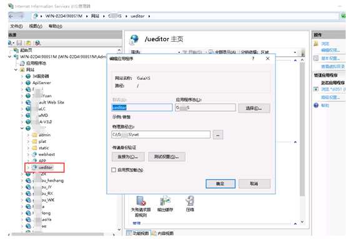Select 应用程序池 in the tree
The image size is (346, 239).
coord(36,63)
